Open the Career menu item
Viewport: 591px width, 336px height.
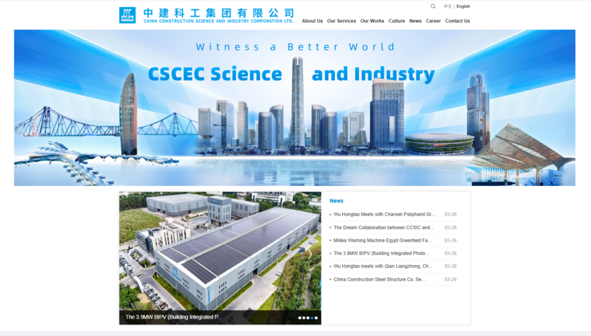pyautogui.click(x=433, y=21)
